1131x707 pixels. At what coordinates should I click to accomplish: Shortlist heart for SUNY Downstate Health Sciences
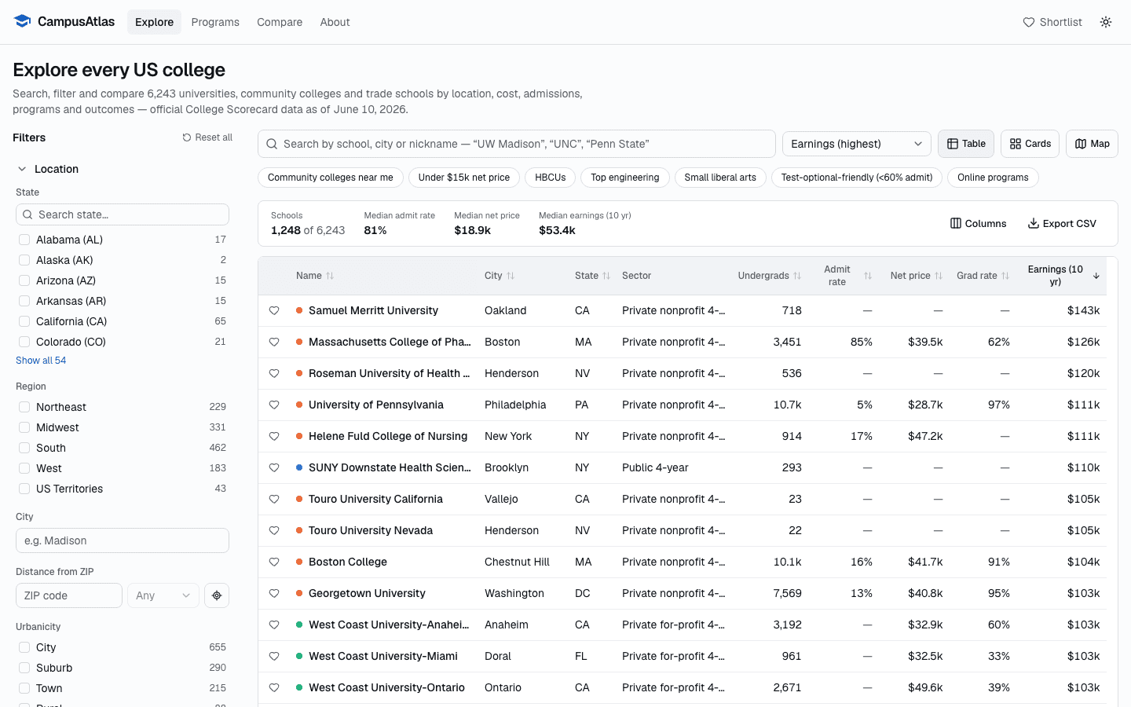click(274, 467)
